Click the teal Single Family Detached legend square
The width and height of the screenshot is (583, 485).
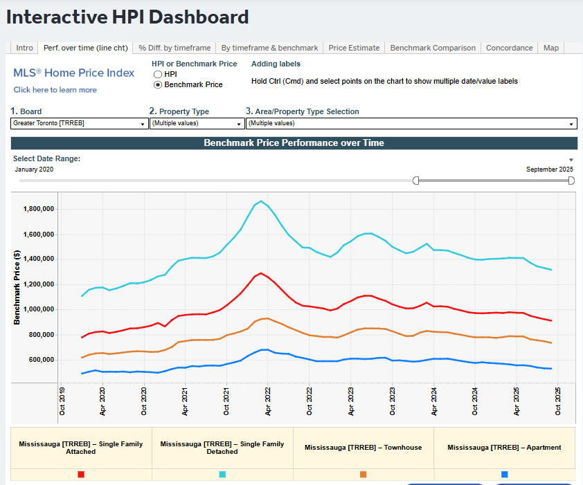pyautogui.click(x=222, y=475)
